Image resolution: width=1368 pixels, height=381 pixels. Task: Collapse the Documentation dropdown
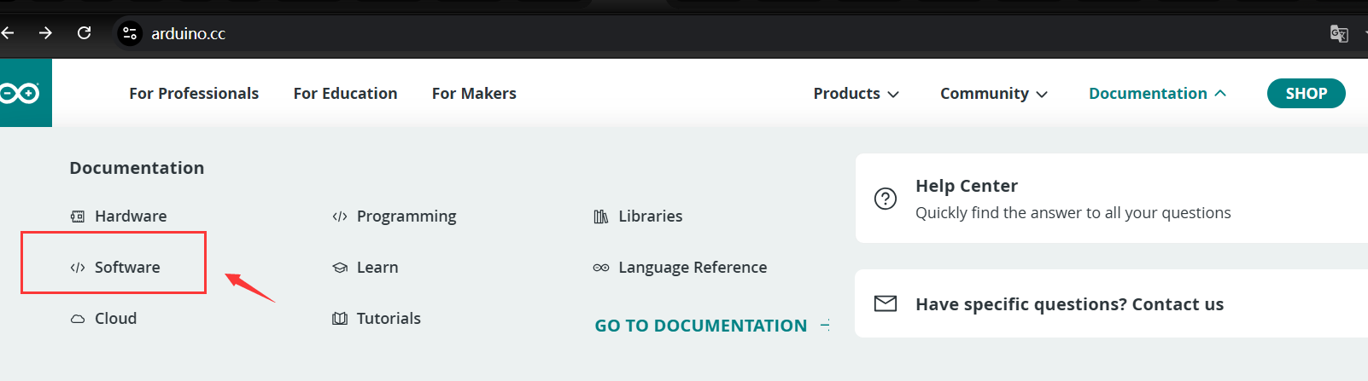(1157, 94)
